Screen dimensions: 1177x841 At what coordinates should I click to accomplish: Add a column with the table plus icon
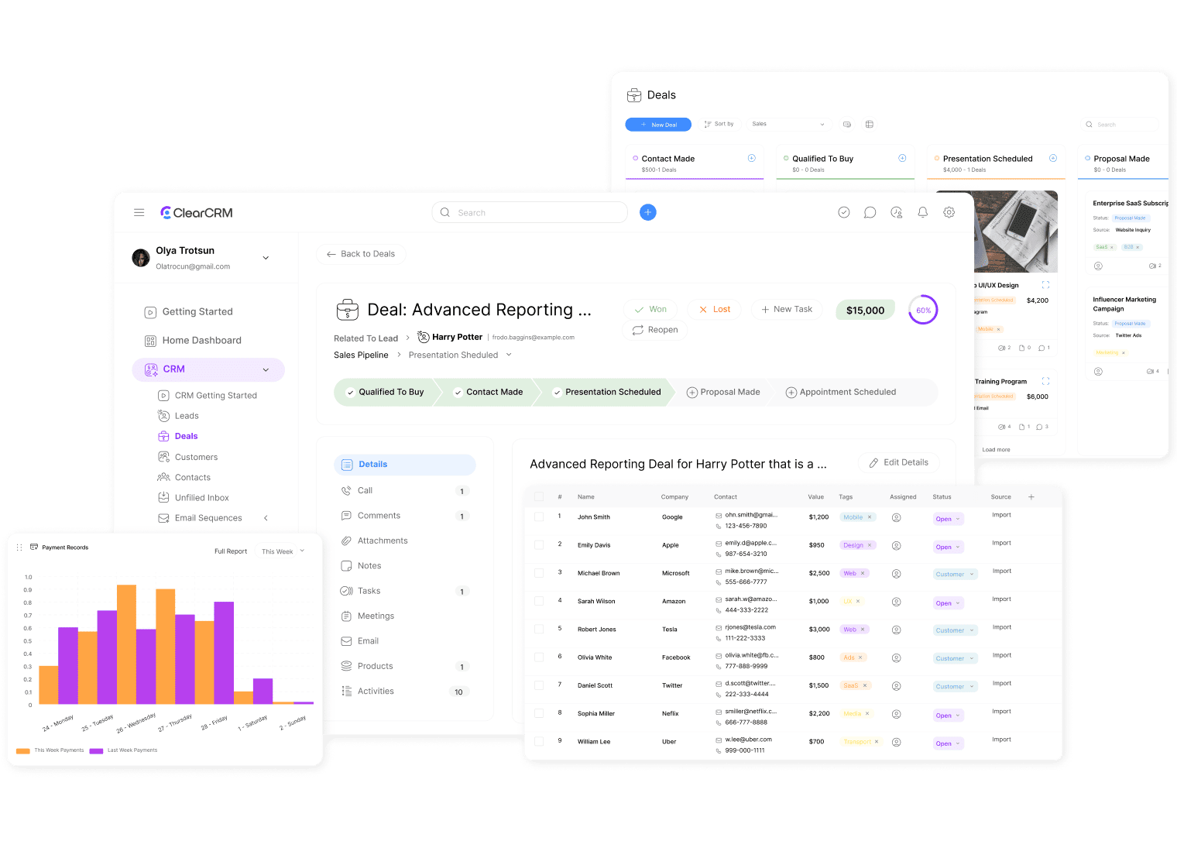[1031, 497]
